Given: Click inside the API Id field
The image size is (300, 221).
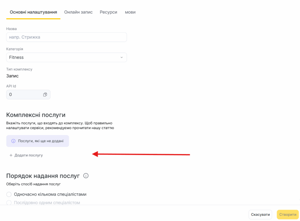Looking at the screenshot, I should [23, 95].
